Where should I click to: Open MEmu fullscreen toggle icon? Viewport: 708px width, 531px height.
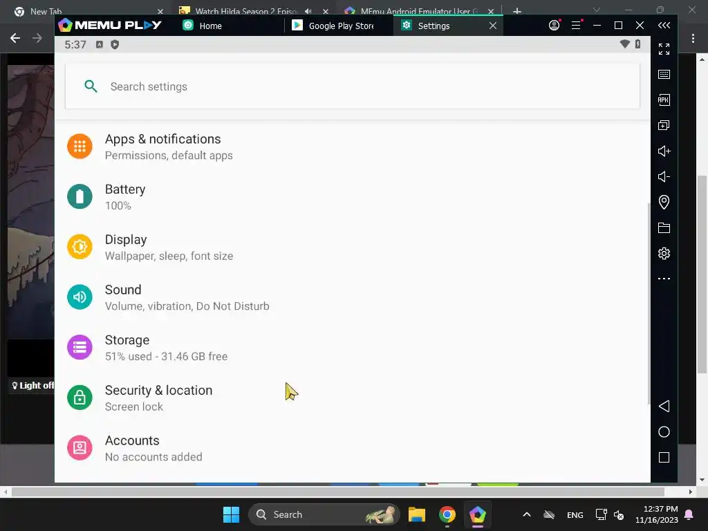tap(664, 49)
